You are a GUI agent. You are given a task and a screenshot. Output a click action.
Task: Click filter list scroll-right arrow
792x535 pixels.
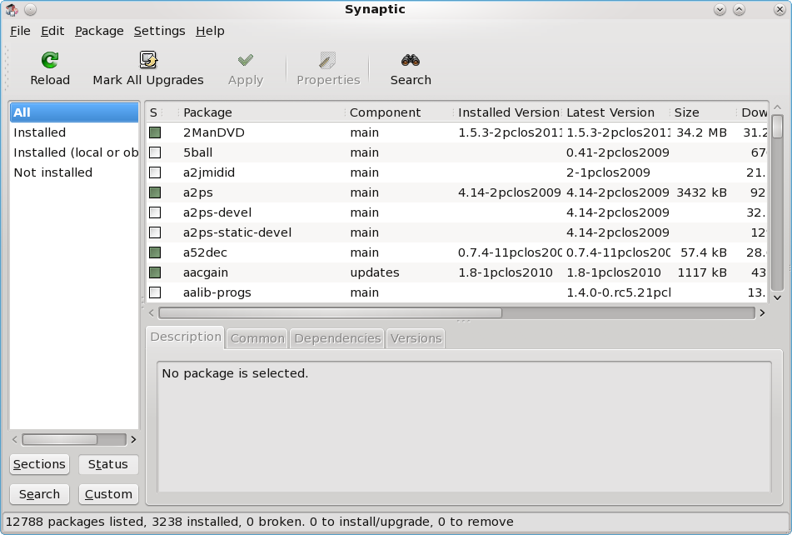tap(133, 439)
